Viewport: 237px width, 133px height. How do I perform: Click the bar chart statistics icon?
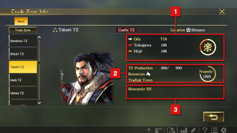[184, 130]
